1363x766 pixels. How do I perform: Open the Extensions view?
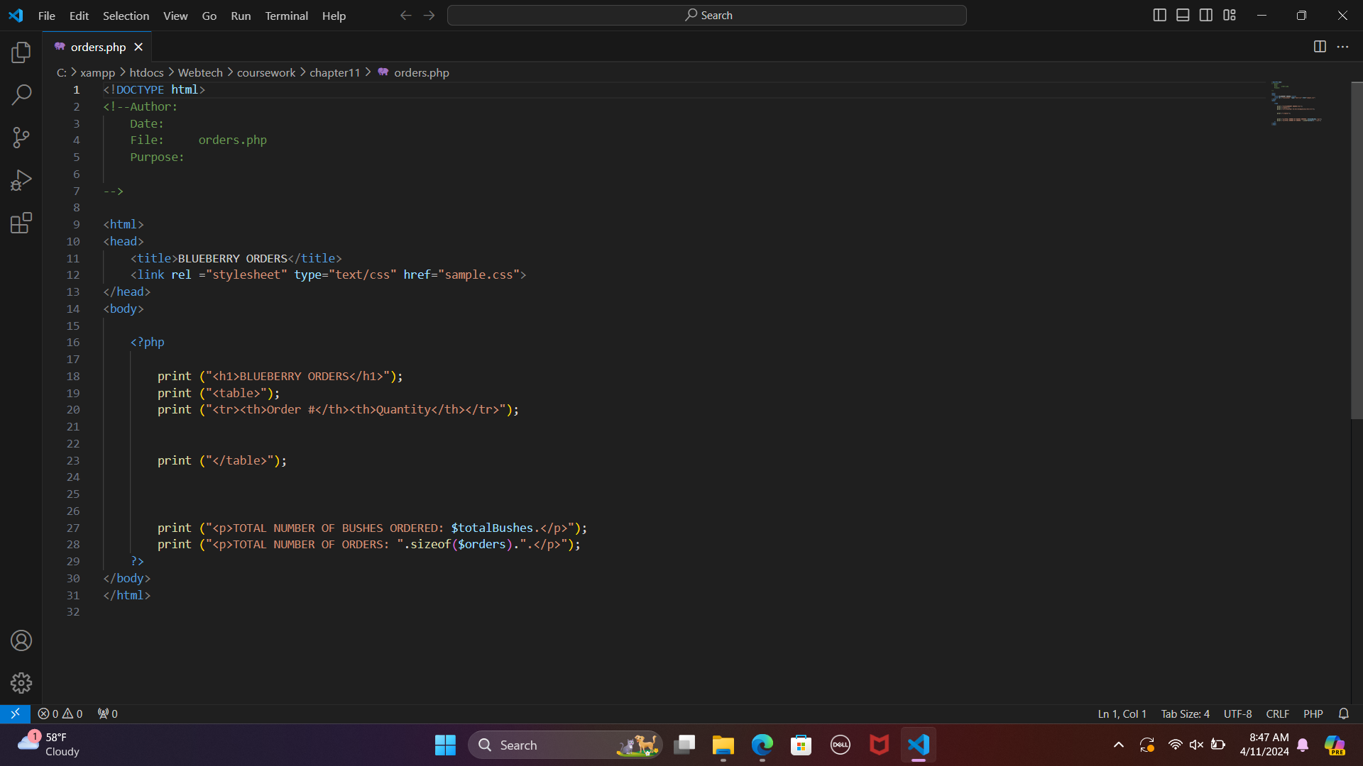click(21, 223)
